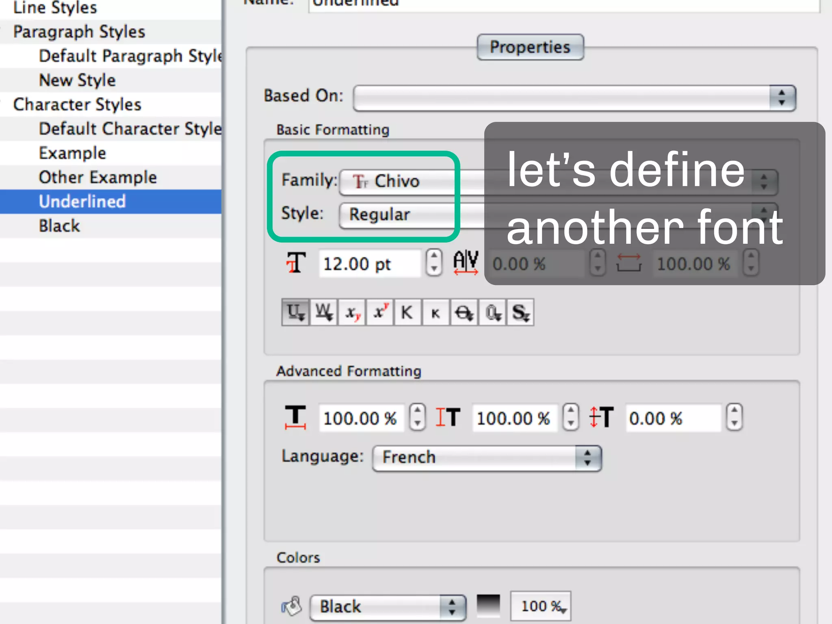Toggle the Small Caps button
This screenshot has width=832, height=624.
coord(436,312)
